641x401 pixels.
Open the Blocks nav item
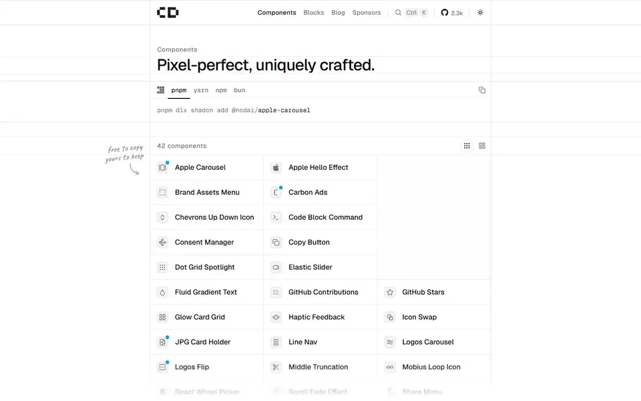click(x=314, y=13)
